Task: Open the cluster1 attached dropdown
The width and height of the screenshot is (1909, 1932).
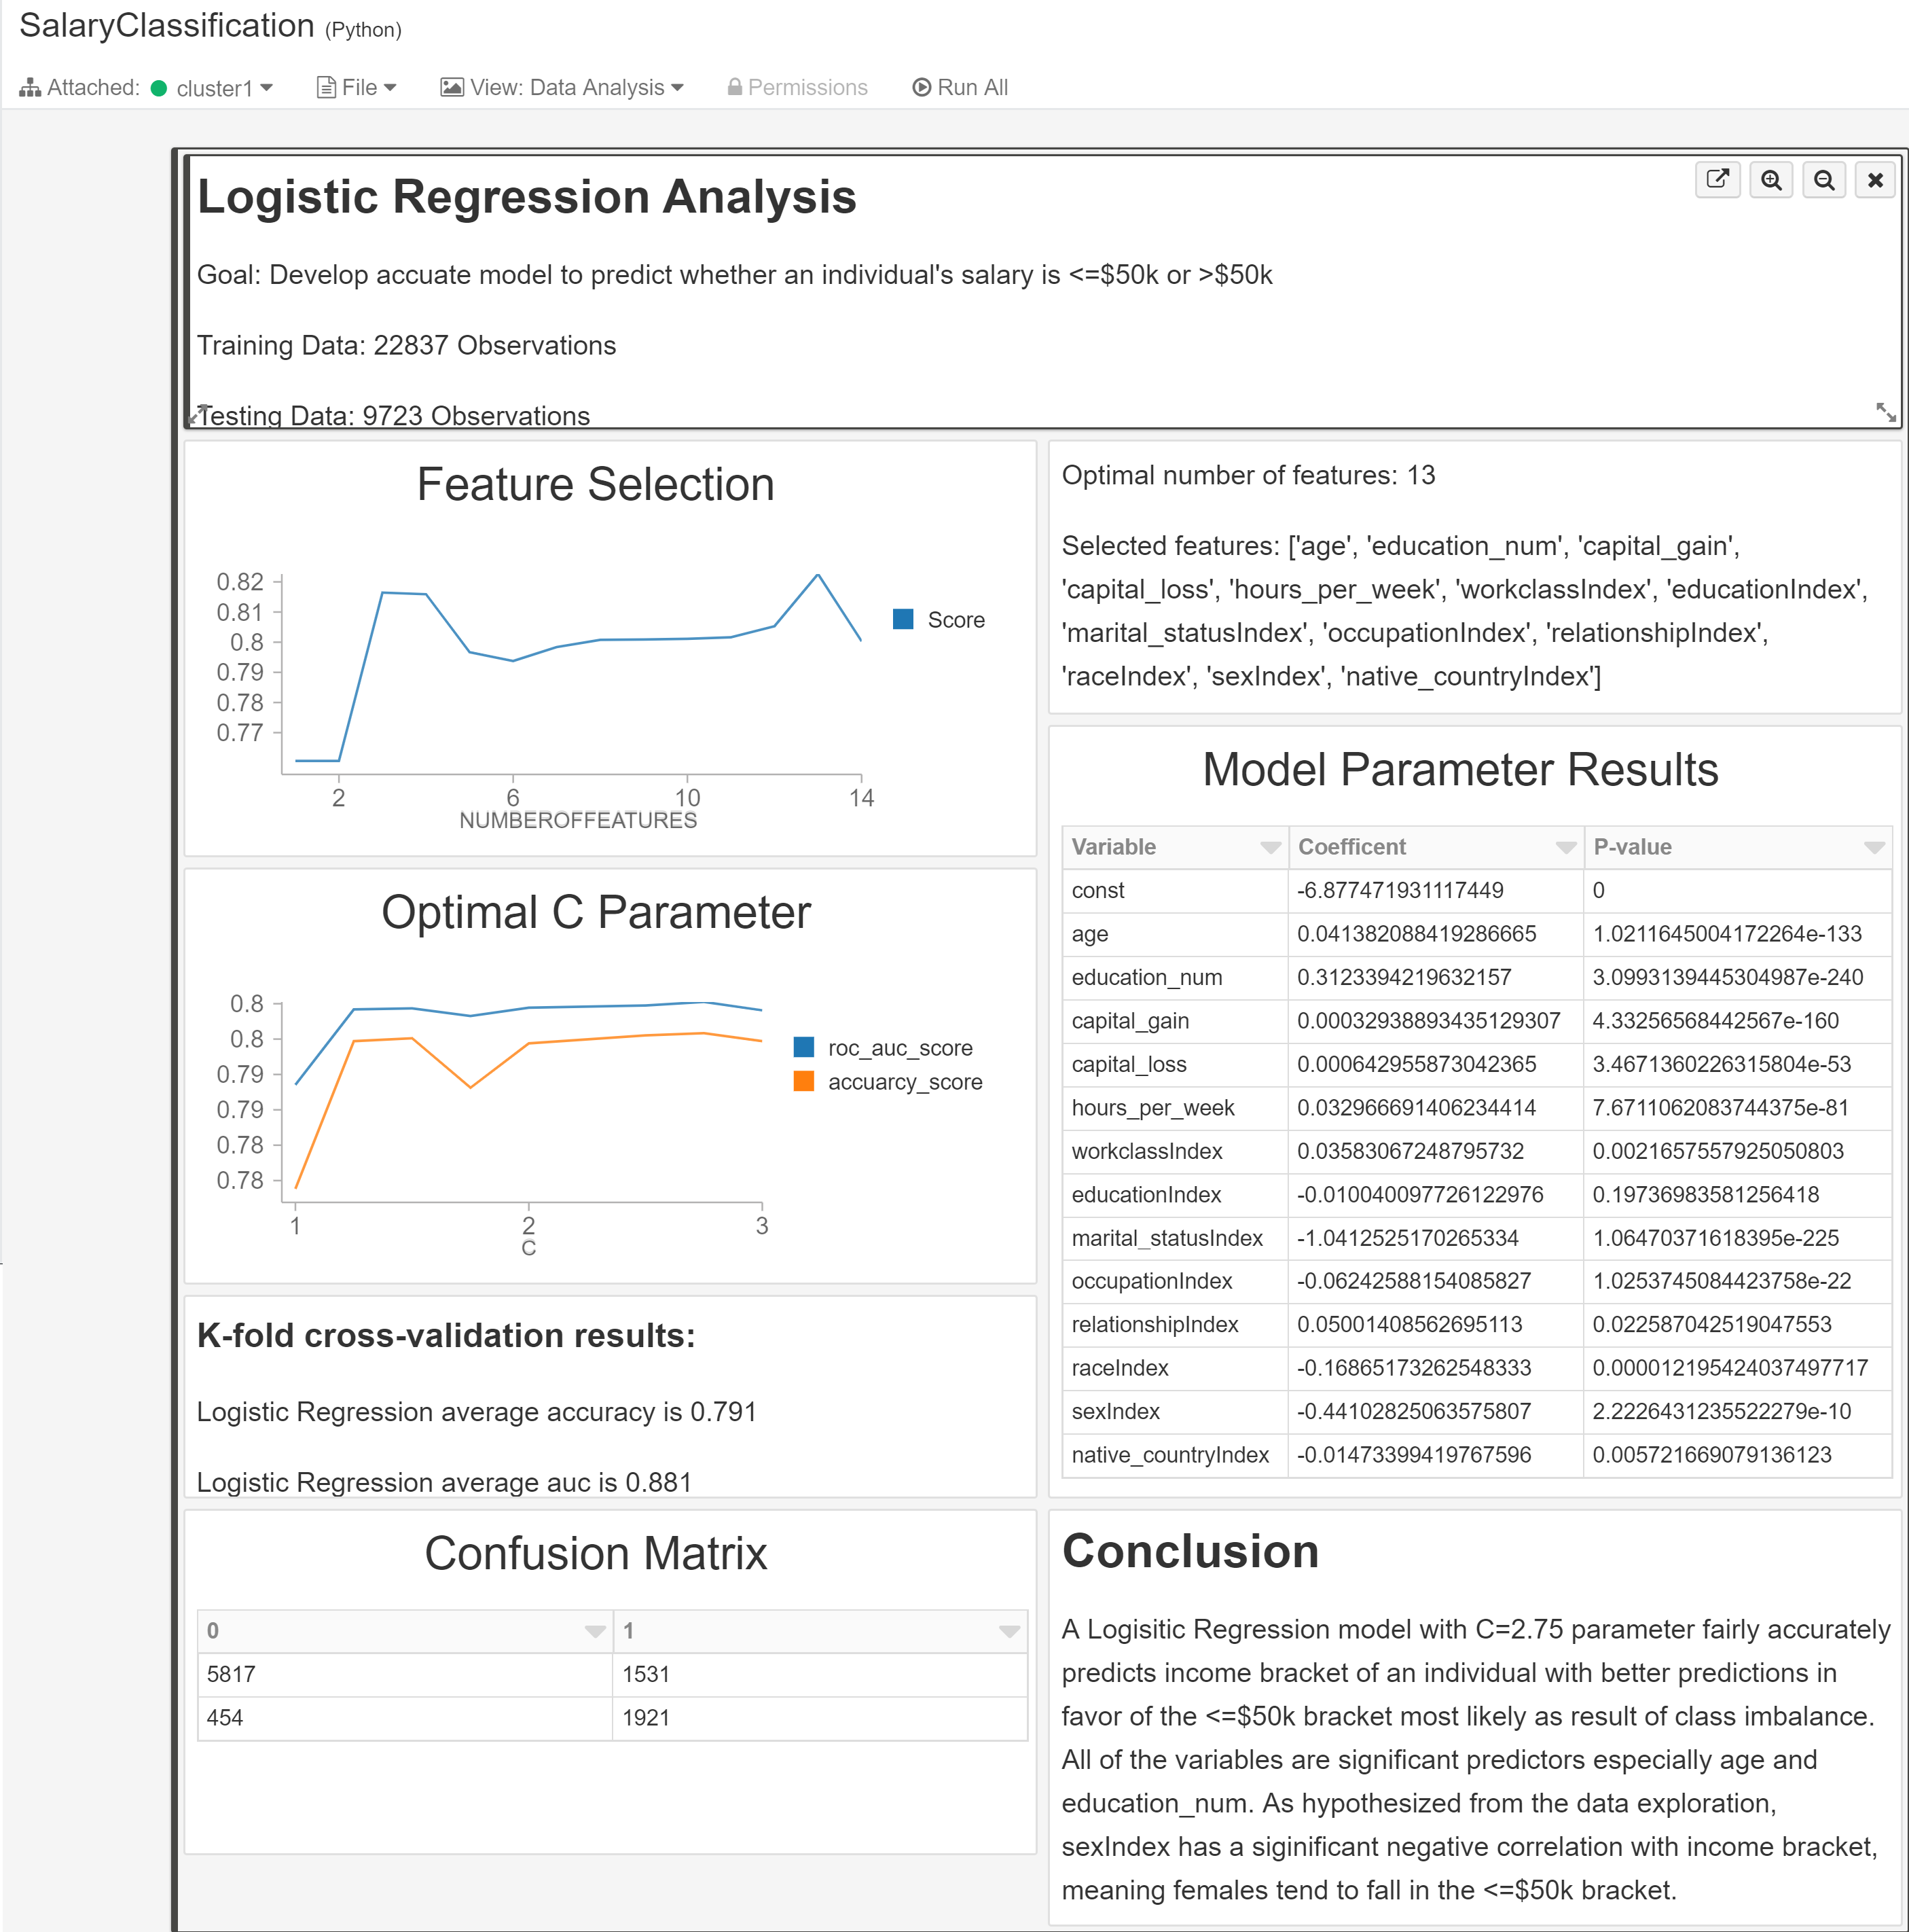Action: pyautogui.click(x=224, y=88)
